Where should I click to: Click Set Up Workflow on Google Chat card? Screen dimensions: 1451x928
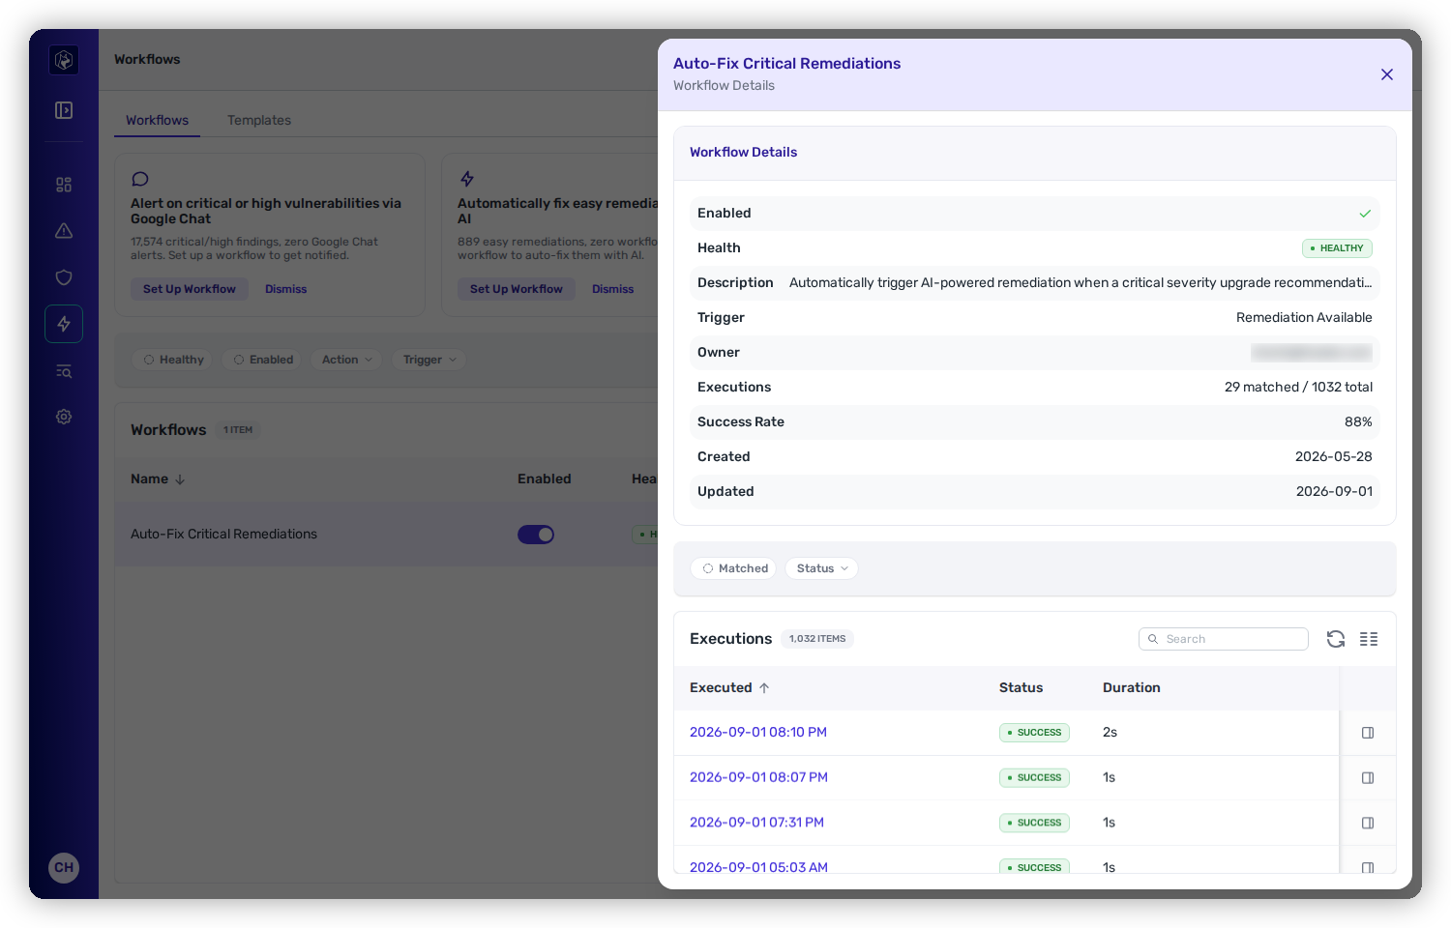190,289
